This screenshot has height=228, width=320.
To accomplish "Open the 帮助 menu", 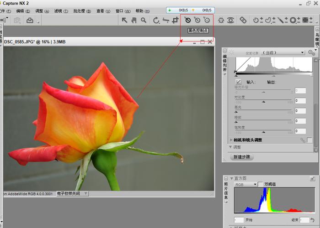I will pos(143,11).
